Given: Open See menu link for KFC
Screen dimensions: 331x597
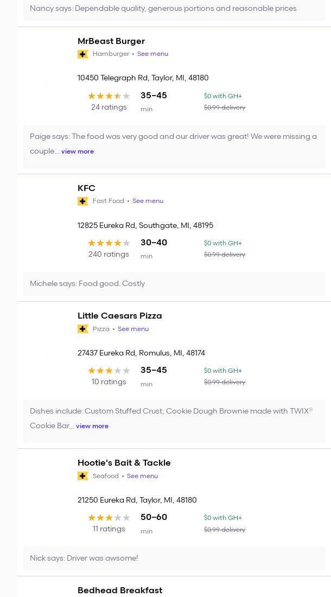Looking at the screenshot, I should click(148, 201).
